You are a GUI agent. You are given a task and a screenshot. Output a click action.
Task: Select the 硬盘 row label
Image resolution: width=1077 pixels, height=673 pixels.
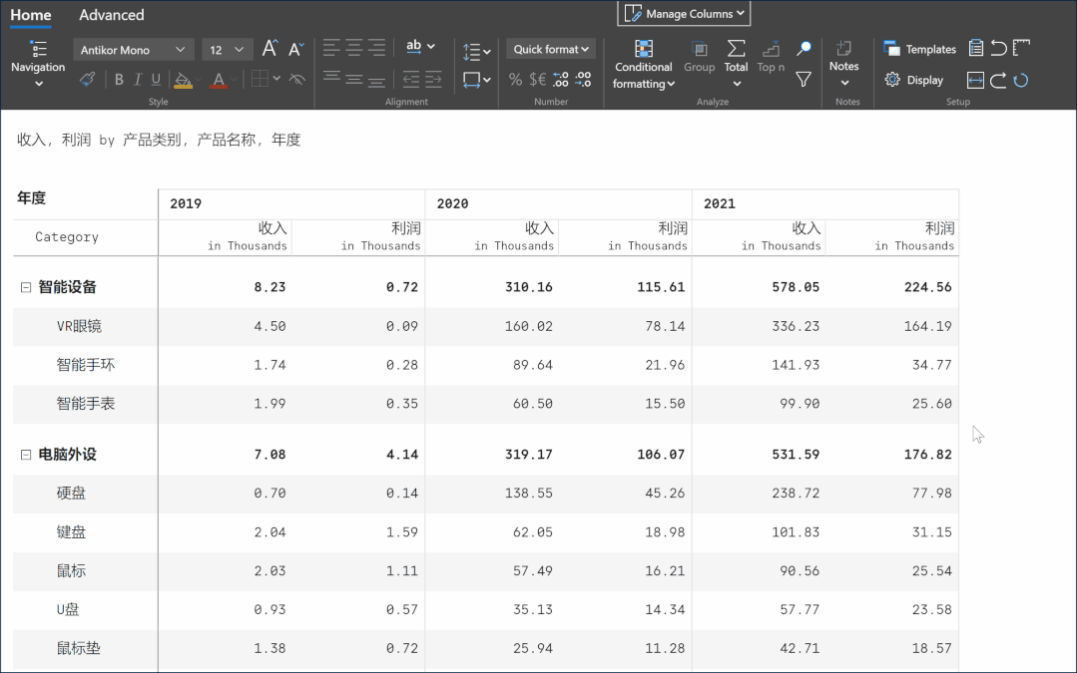pyautogui.click(x=71, y=494)
